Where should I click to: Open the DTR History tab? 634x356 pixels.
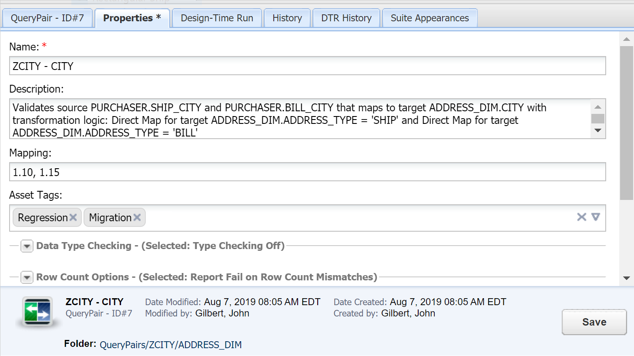pos(346,18)
